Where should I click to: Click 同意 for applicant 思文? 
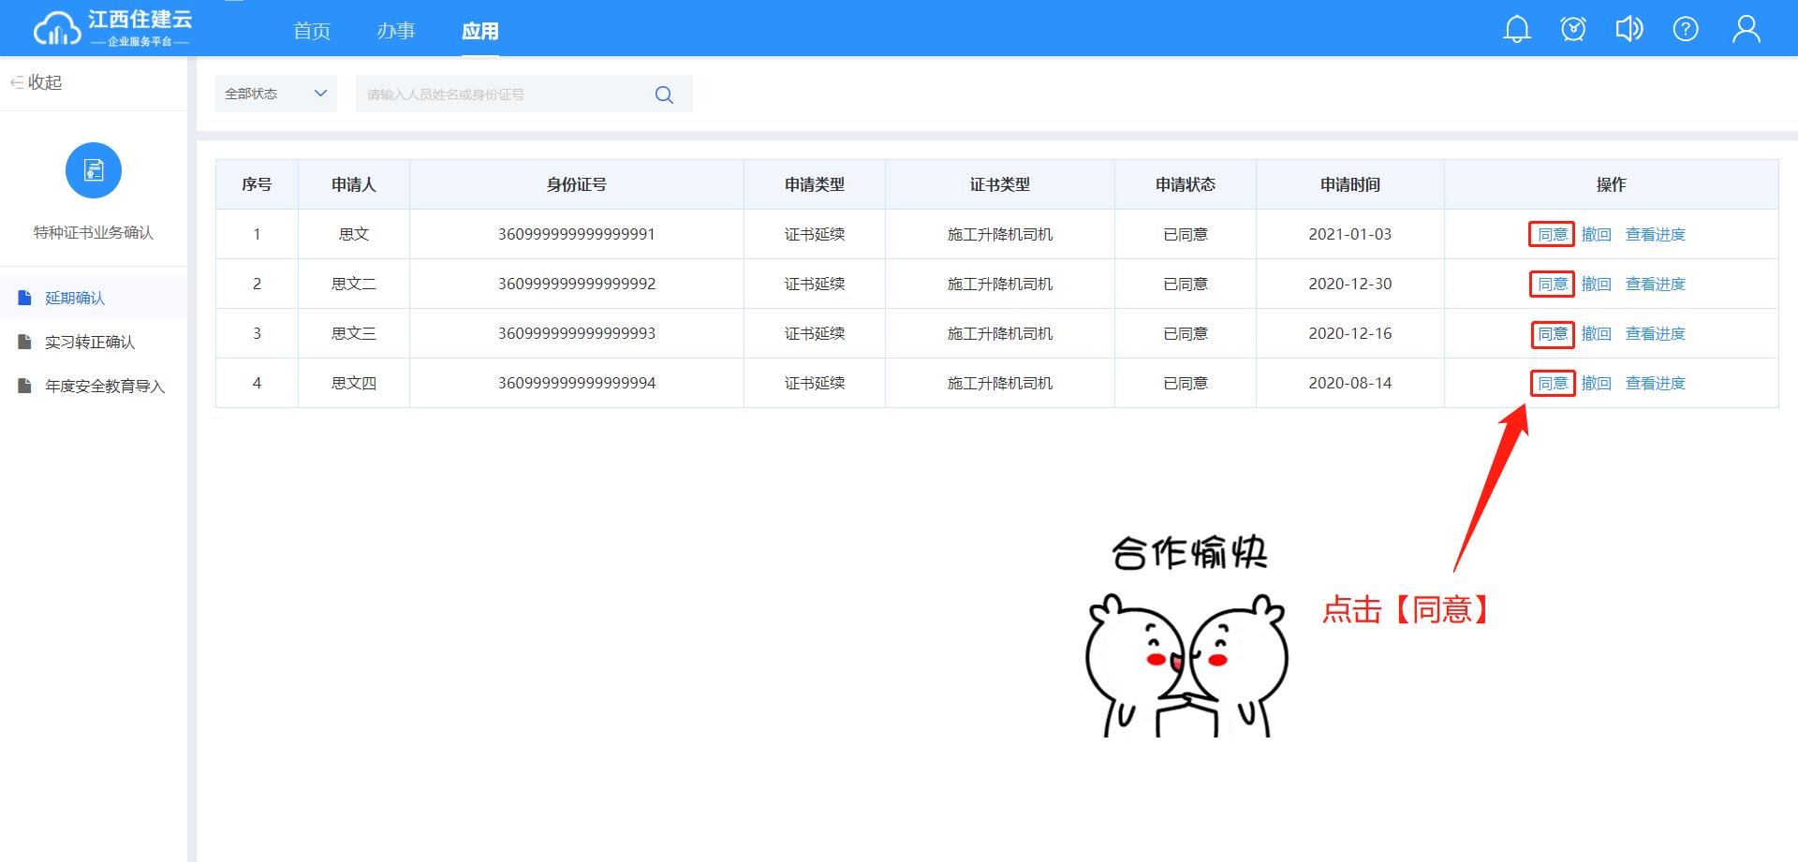pos(1552,234)
